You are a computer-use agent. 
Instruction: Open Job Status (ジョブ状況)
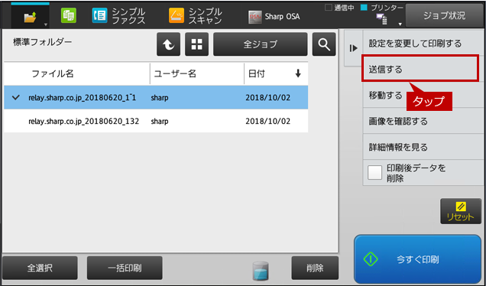pos(444,15)
